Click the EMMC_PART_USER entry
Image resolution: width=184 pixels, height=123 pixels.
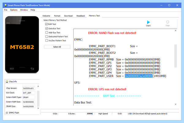[x=101, y=76]
